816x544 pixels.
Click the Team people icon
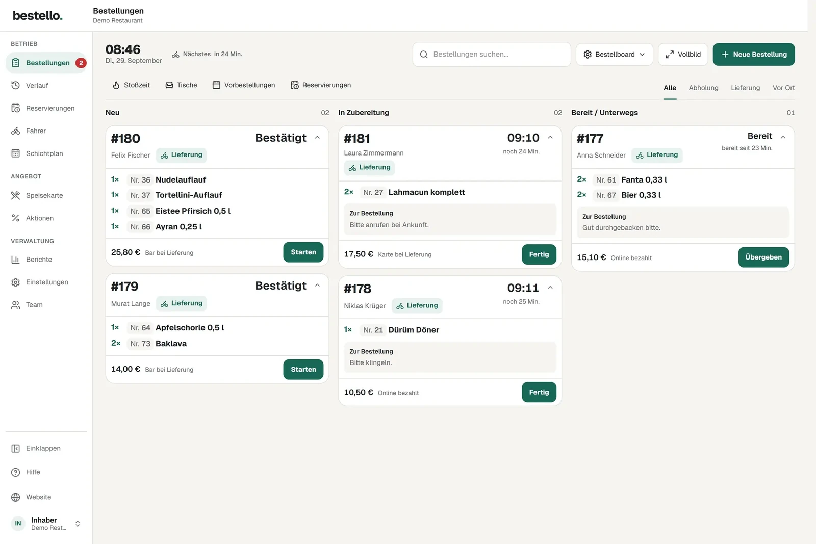(16, 305)
